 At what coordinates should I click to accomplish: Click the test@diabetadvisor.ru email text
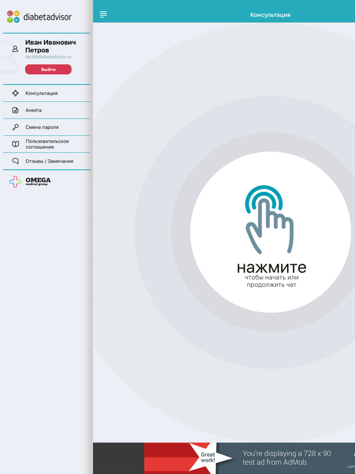click(x=48, y=57)
